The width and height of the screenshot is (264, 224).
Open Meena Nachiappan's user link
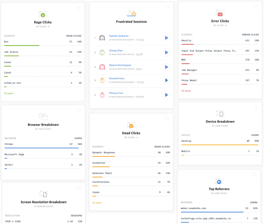pos(120,65)
